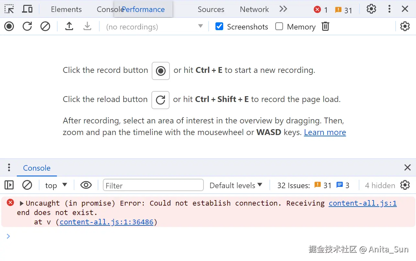
Task: Open the Default levels dropdown
Action: pos(236,185)
